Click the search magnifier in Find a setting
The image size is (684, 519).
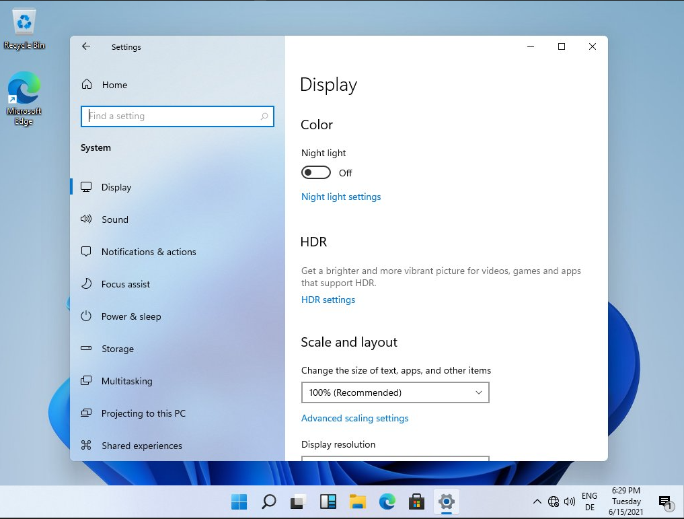[264, 116]
